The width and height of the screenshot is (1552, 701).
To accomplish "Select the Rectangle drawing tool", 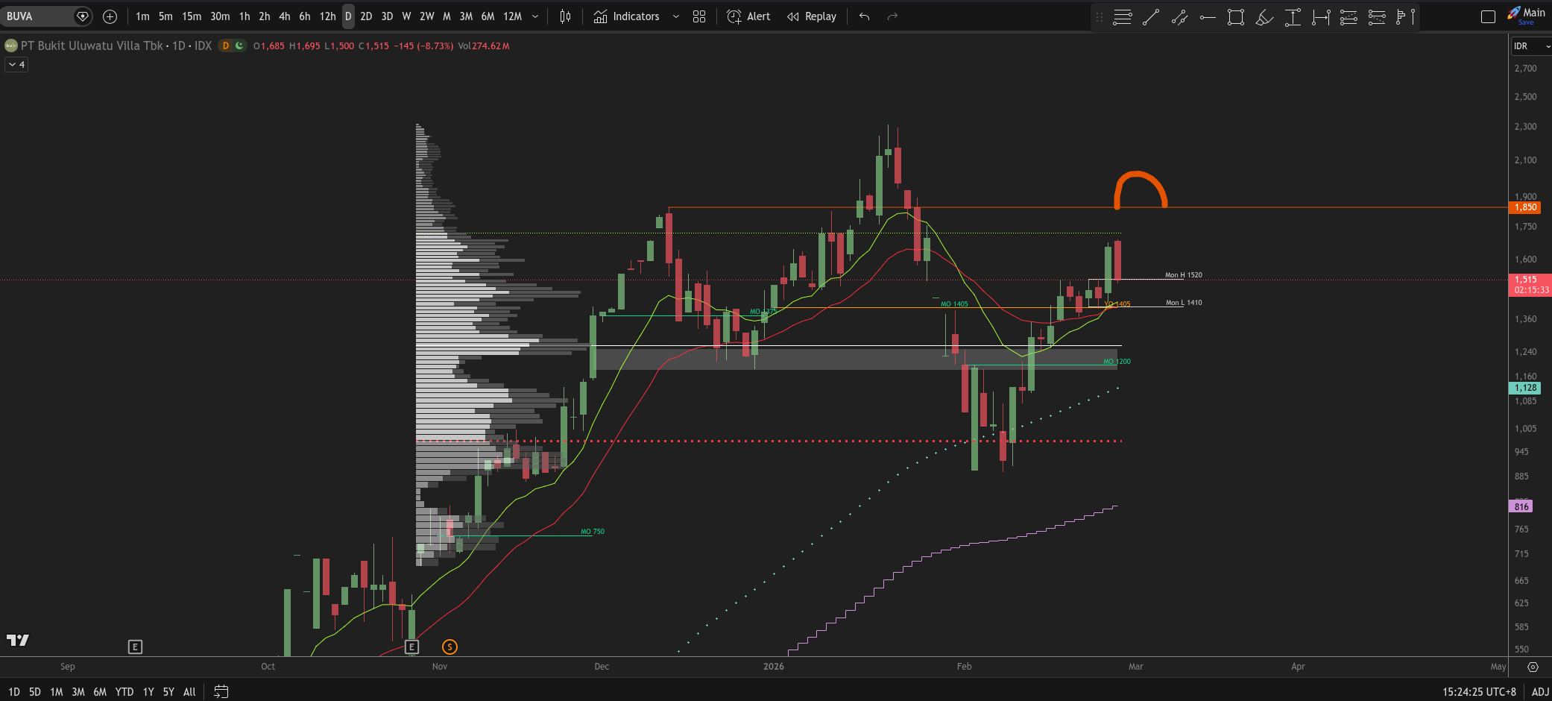I will 1236,17.
